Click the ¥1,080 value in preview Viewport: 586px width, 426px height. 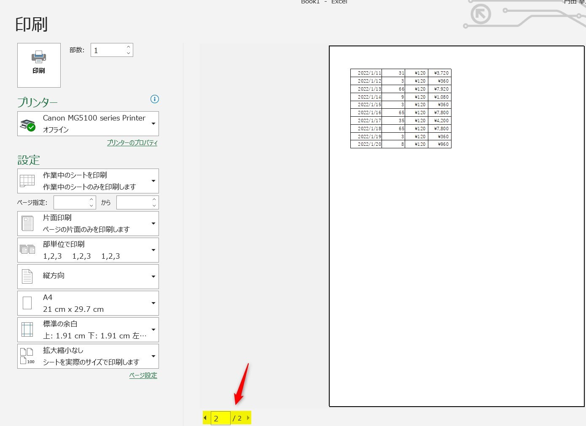pos(441,97)
